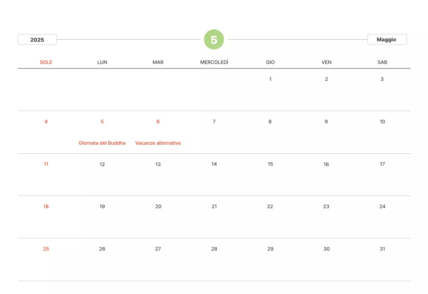Click date 28 in the last row
This screenshot has width=428, height=294.
click(x=214, y=249)
